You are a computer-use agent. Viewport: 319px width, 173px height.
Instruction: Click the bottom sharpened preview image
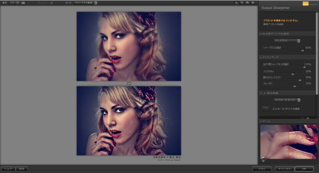coord(129,121)
